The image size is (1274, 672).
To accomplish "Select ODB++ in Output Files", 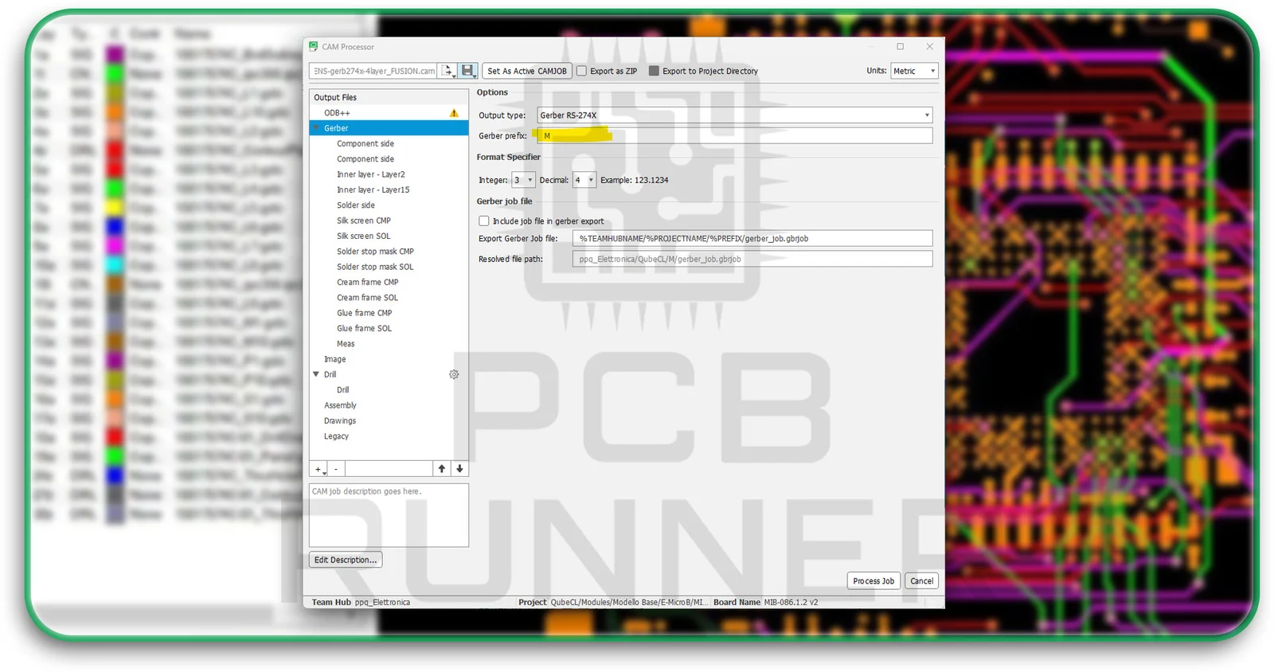I will 337,113.
